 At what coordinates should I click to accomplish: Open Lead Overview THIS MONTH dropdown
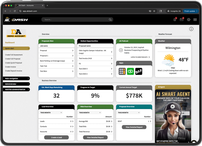click(51, 113)
